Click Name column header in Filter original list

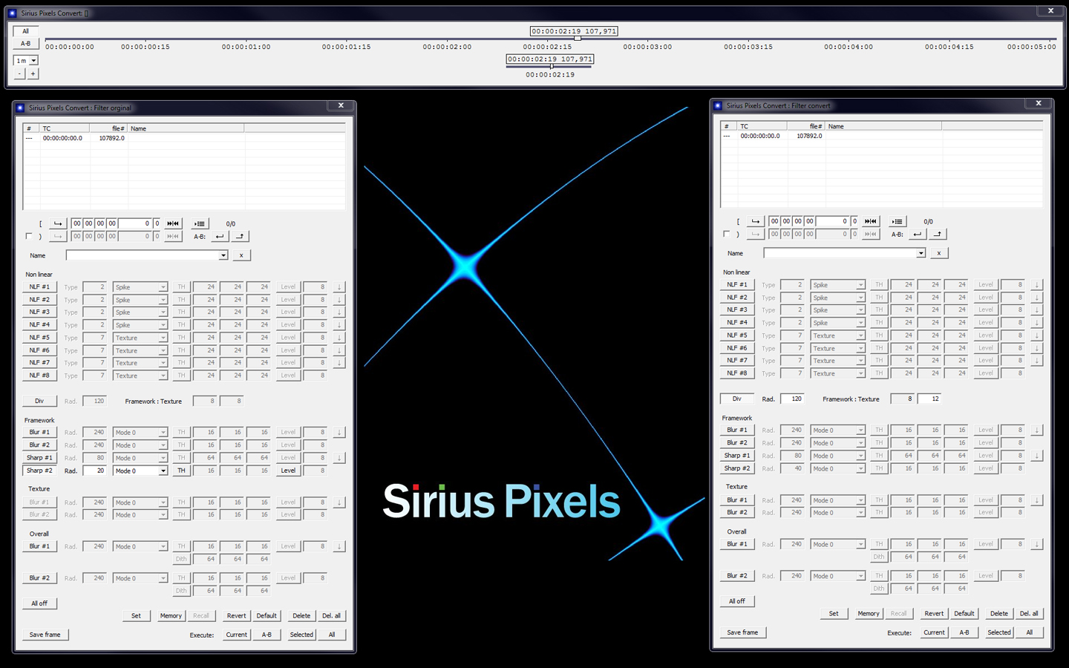pos(186,128)
